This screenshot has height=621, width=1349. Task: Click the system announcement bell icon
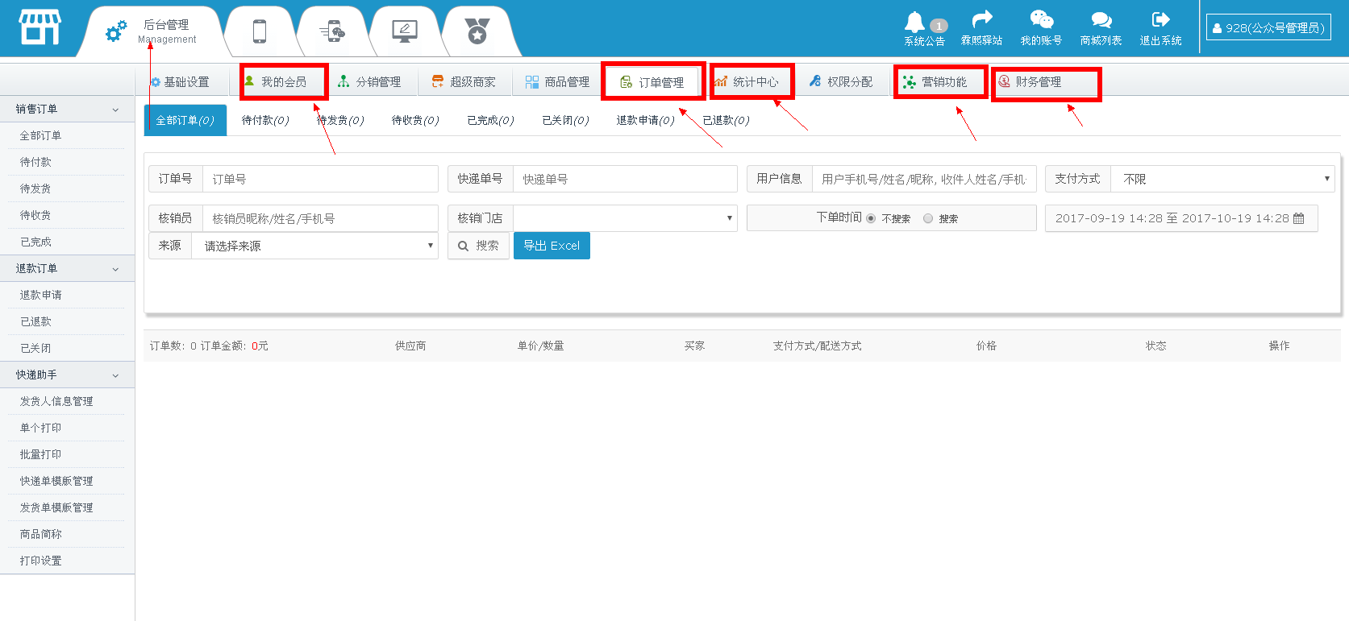coord(914,22)
